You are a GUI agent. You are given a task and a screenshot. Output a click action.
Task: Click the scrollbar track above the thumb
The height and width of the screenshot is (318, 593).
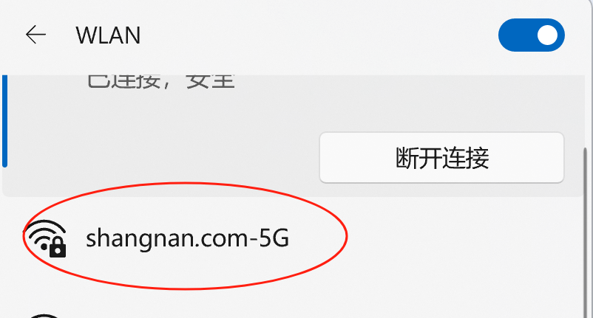[586, 111]
